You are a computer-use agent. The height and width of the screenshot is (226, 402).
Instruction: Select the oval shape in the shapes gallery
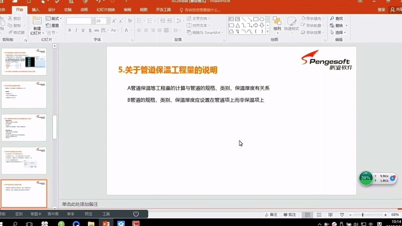coord(262,19)
